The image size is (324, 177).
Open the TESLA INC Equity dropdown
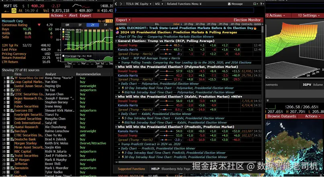click(138, 4)
